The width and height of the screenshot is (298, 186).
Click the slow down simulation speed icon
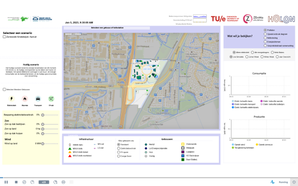pos(33,182)
